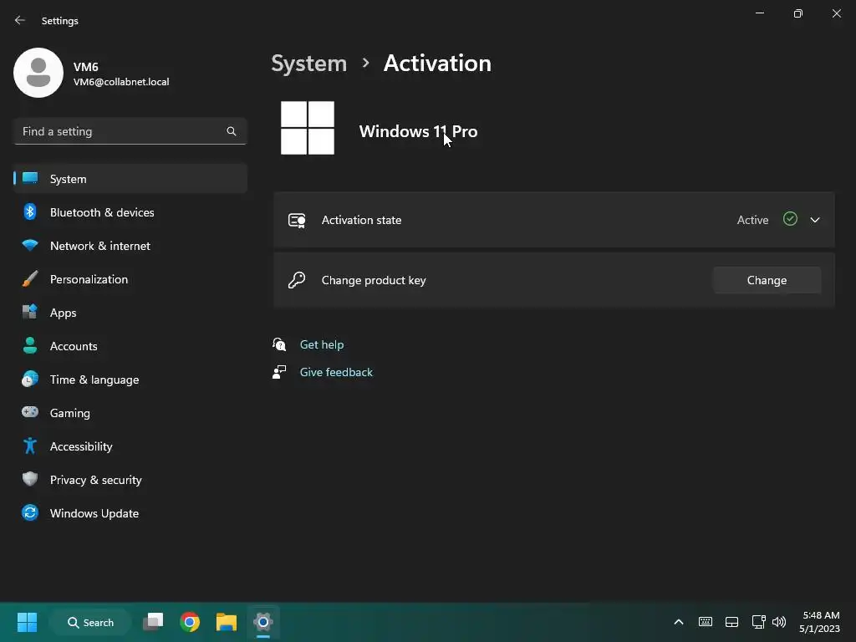Open the Give feedback link

pos(336,372)
